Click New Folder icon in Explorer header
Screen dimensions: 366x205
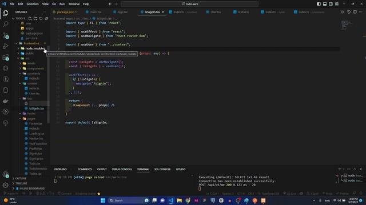coord(35,18)
